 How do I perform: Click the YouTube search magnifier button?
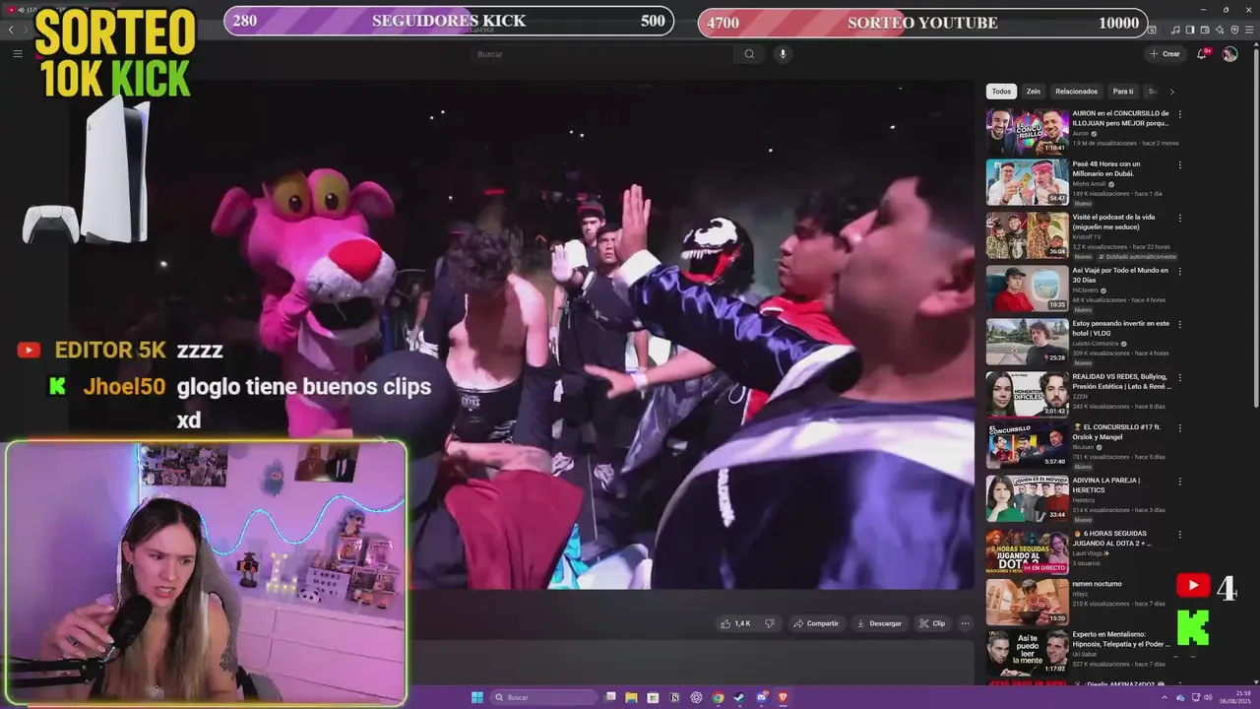click(x=749, y=54)
